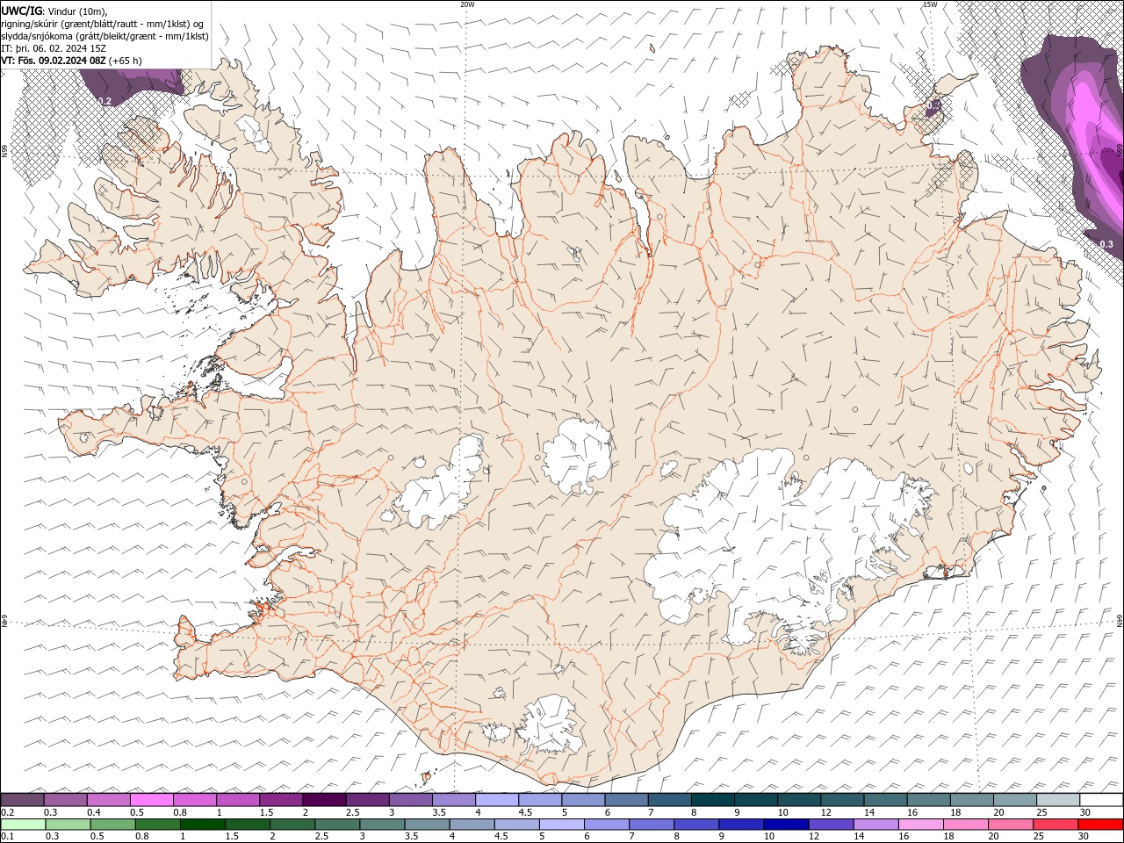This screenshot has height=843, width=1124.
Task: Click the '20W' longitude label at top
Action: coord(467,4)
